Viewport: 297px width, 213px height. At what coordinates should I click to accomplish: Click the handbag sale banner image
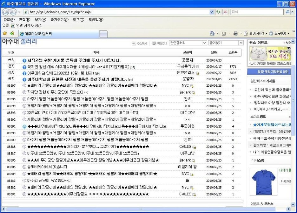[270, 54]
